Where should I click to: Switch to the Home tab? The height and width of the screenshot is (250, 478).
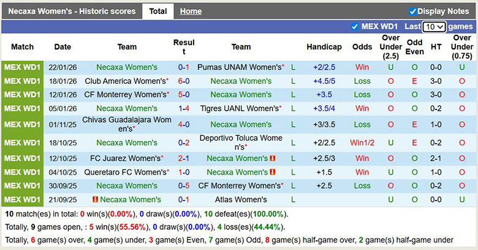191,11
